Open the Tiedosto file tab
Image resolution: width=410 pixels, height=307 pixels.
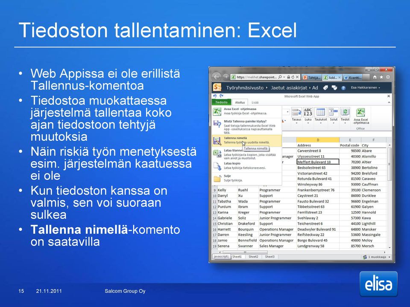(221, 102)
